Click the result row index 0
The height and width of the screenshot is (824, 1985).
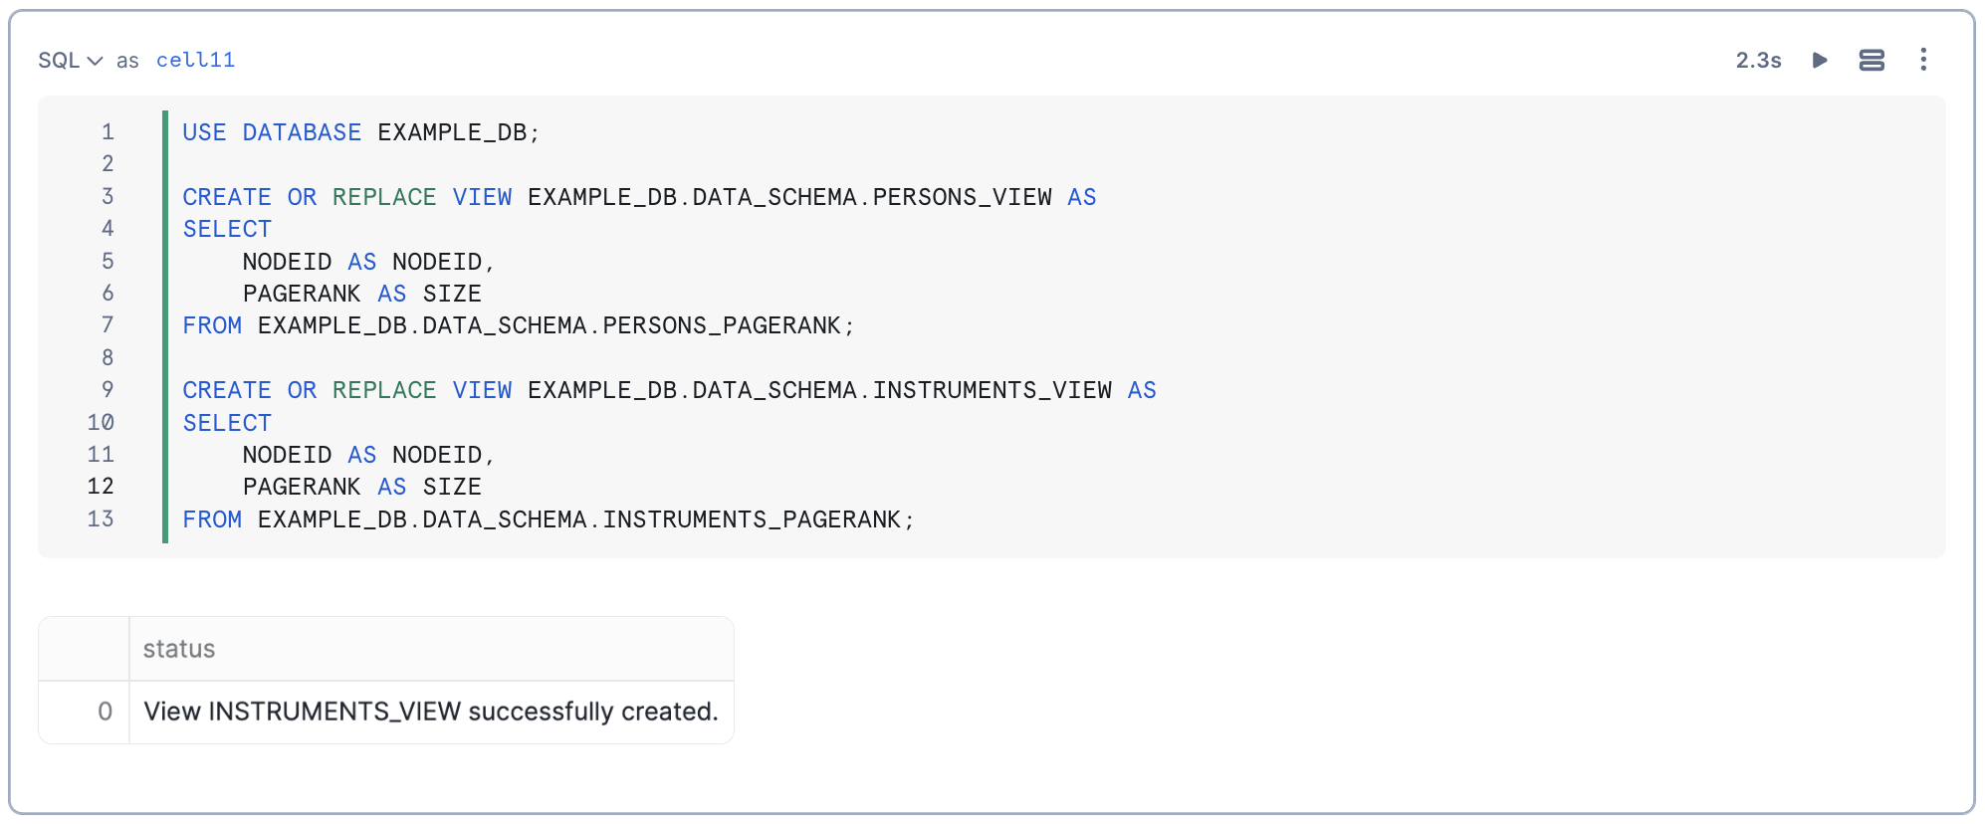105,712
